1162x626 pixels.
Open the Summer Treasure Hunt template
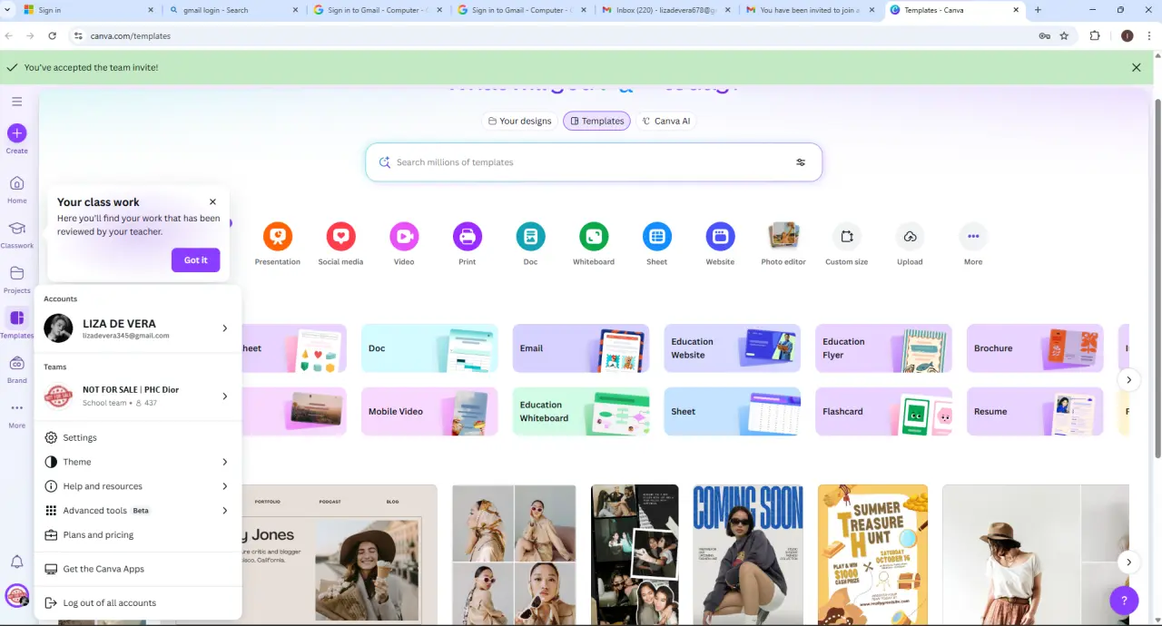point(872,555)
